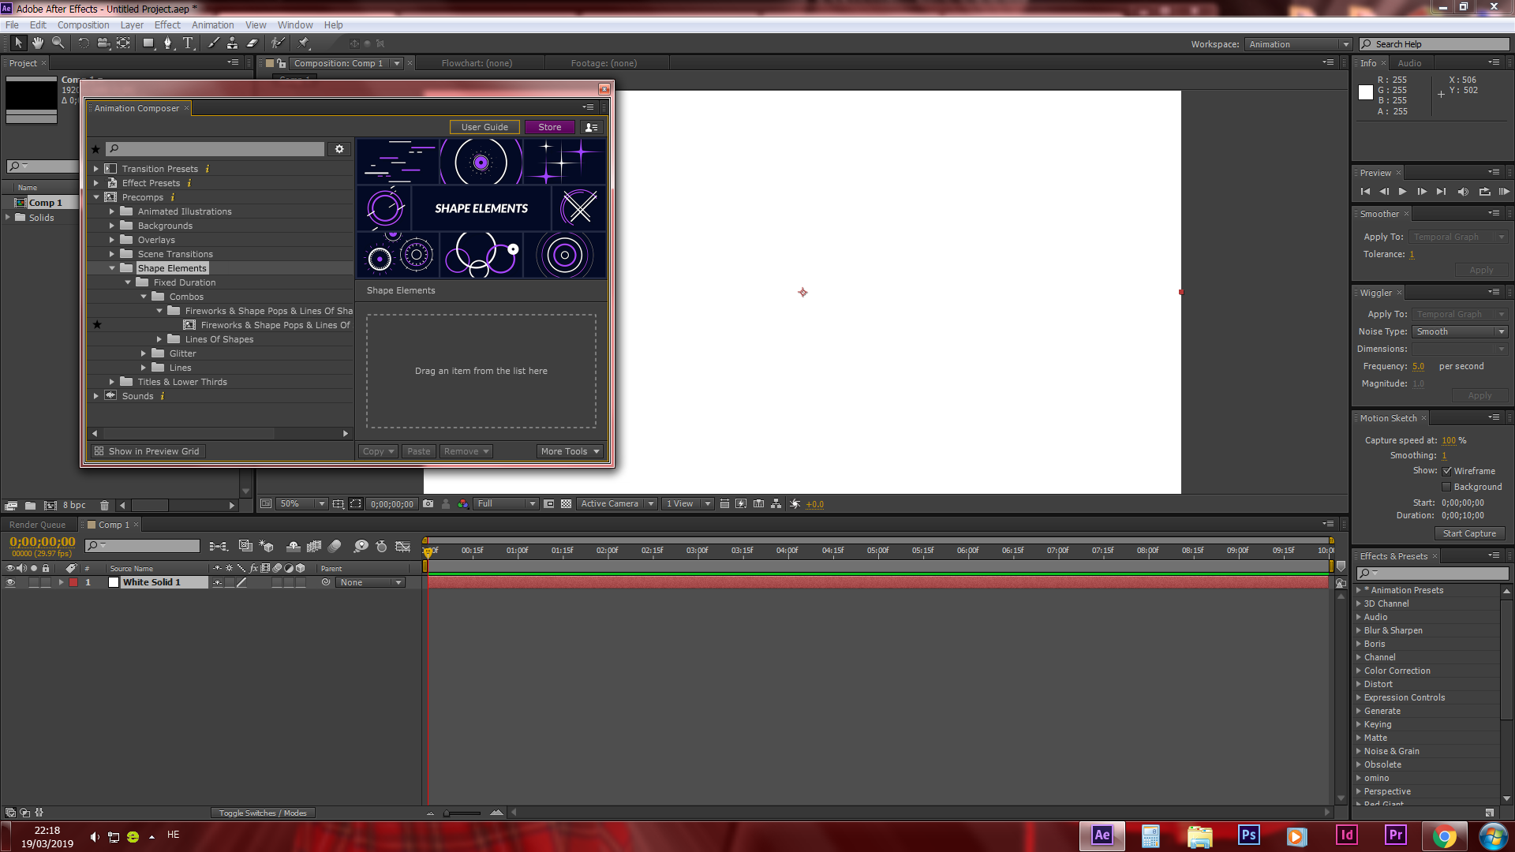
Task: Select the Zoom tool
Action: pyautogui.click(x=58, y=43)
